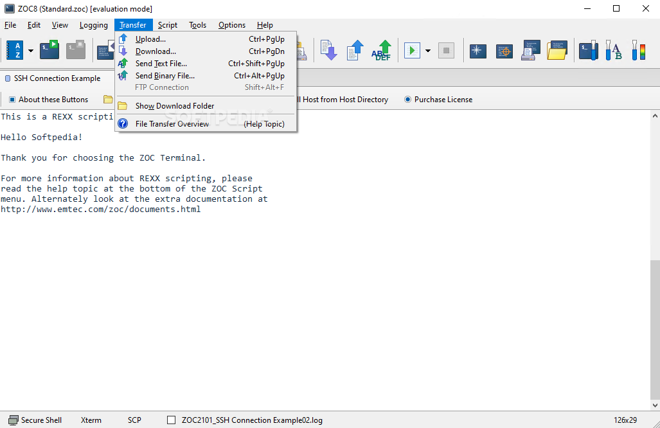The image size is (660, 428).
Task: Click the terminal scrollbar down arrow
Action: pos(655,406)
